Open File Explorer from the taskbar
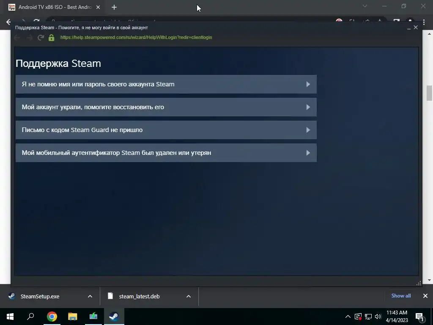Screen dimensions: 433x325 [73, 317]
